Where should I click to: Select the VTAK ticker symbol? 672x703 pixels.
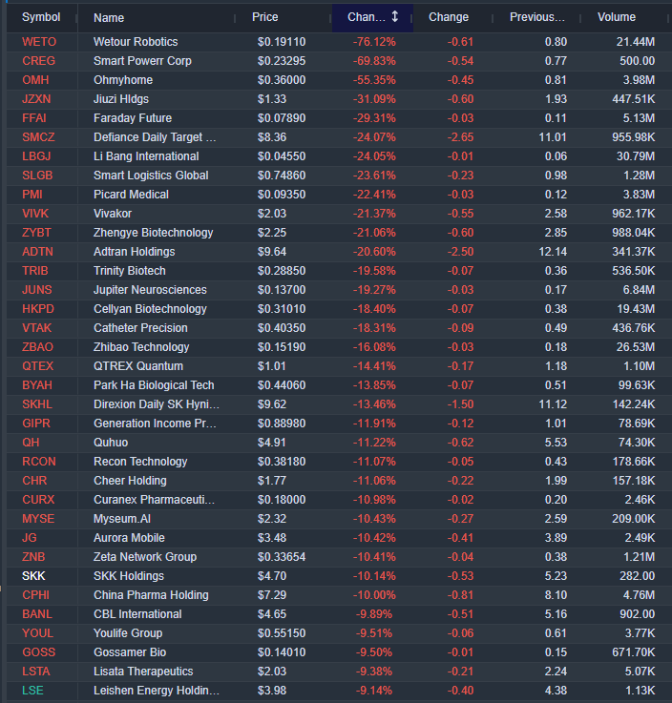(37, 328)
